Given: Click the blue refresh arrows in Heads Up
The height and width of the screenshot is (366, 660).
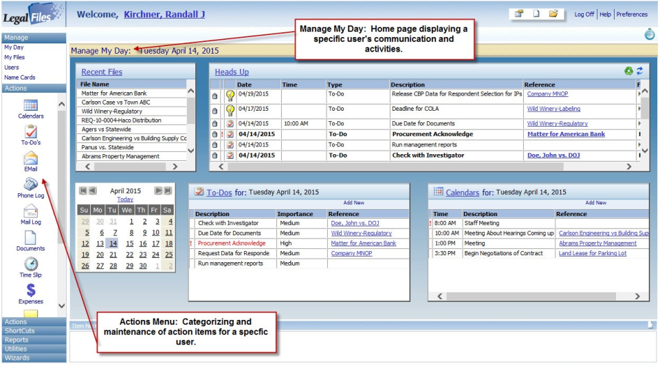Looking at the screenshot, I should tap(640, 71).
